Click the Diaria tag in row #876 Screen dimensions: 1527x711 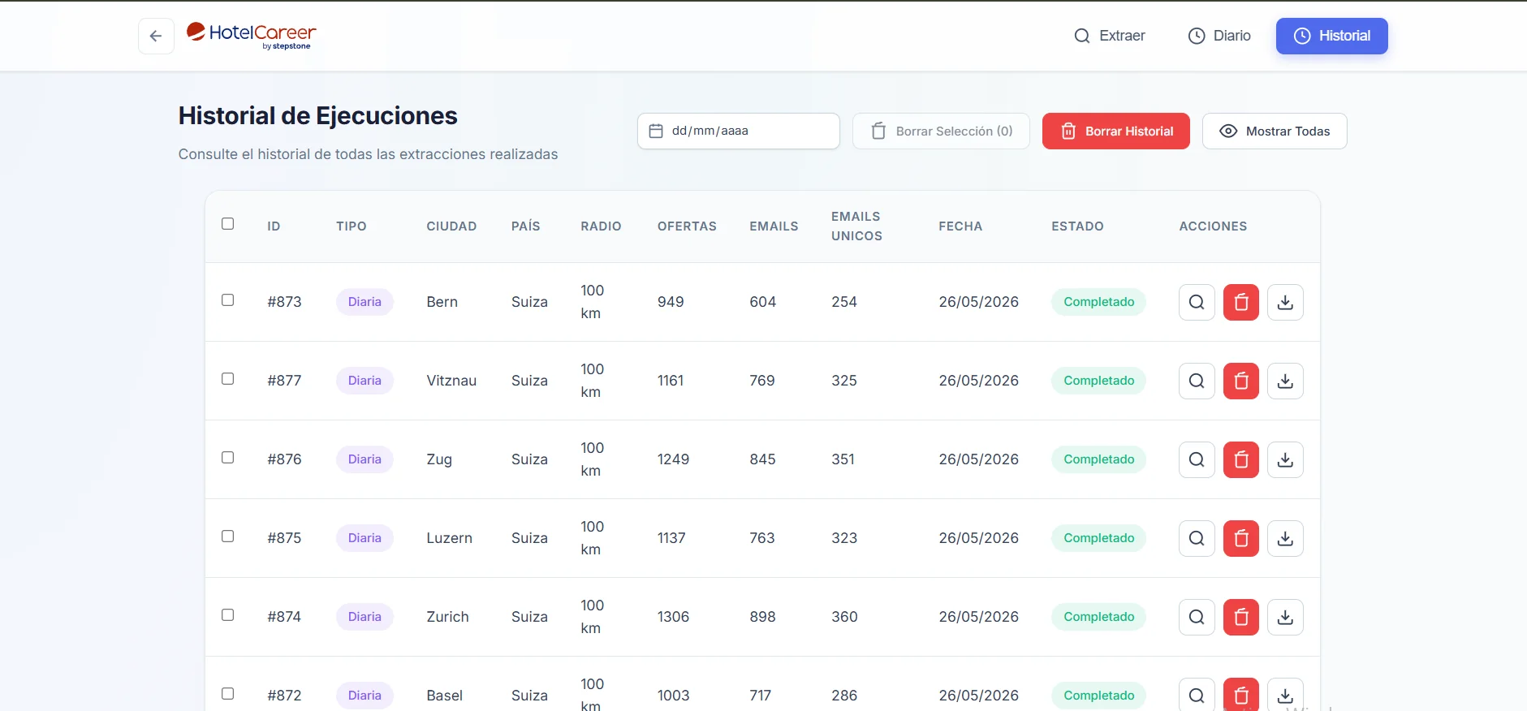coord(364,459)
